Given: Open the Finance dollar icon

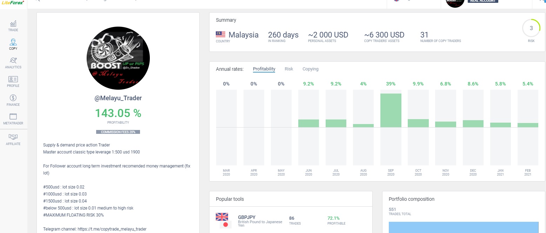Looking at the screenshot, I should pyautogui.click(x=13, y=101).
